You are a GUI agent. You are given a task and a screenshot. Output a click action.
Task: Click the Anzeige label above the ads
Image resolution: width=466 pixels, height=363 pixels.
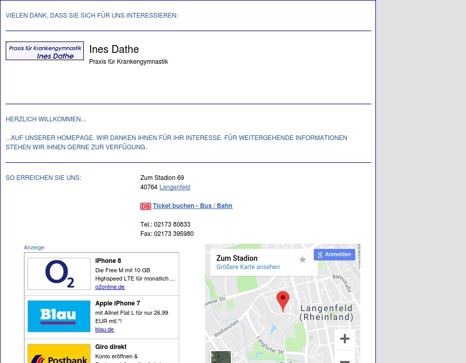(x=34, y=247)
